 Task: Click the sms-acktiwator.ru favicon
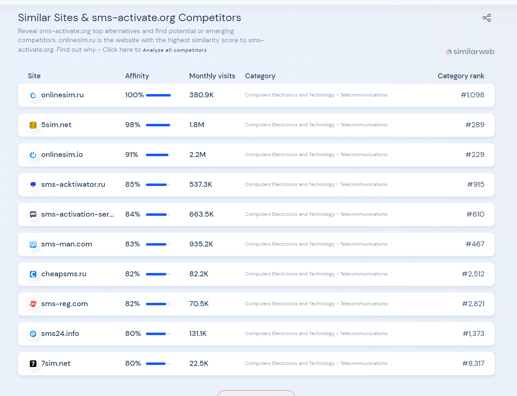coord(33,185)
